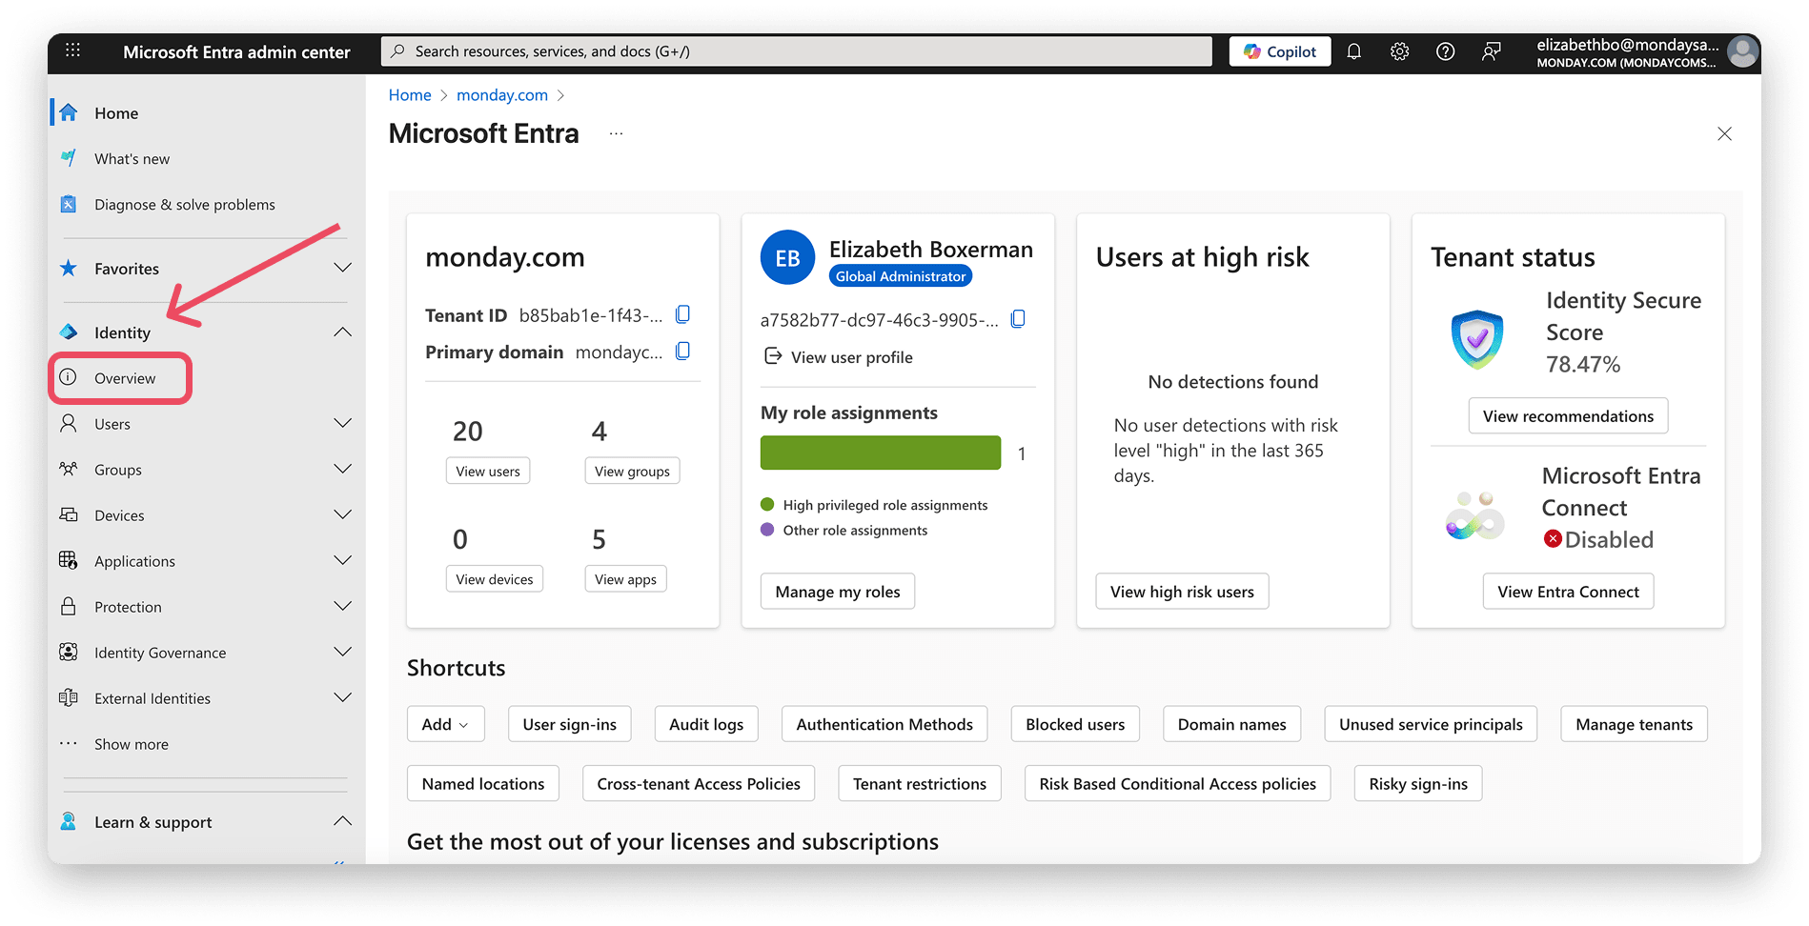
Task: Open the Add shortcut dropdown
Action: click(x=446, y=724)
